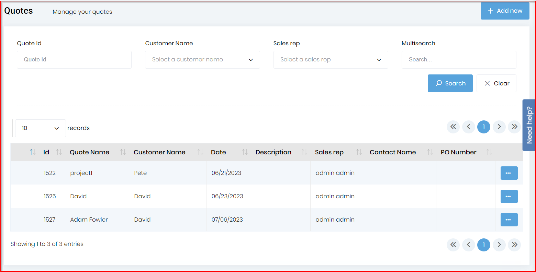Open the records per page dropdown

[x=41, y=128]
